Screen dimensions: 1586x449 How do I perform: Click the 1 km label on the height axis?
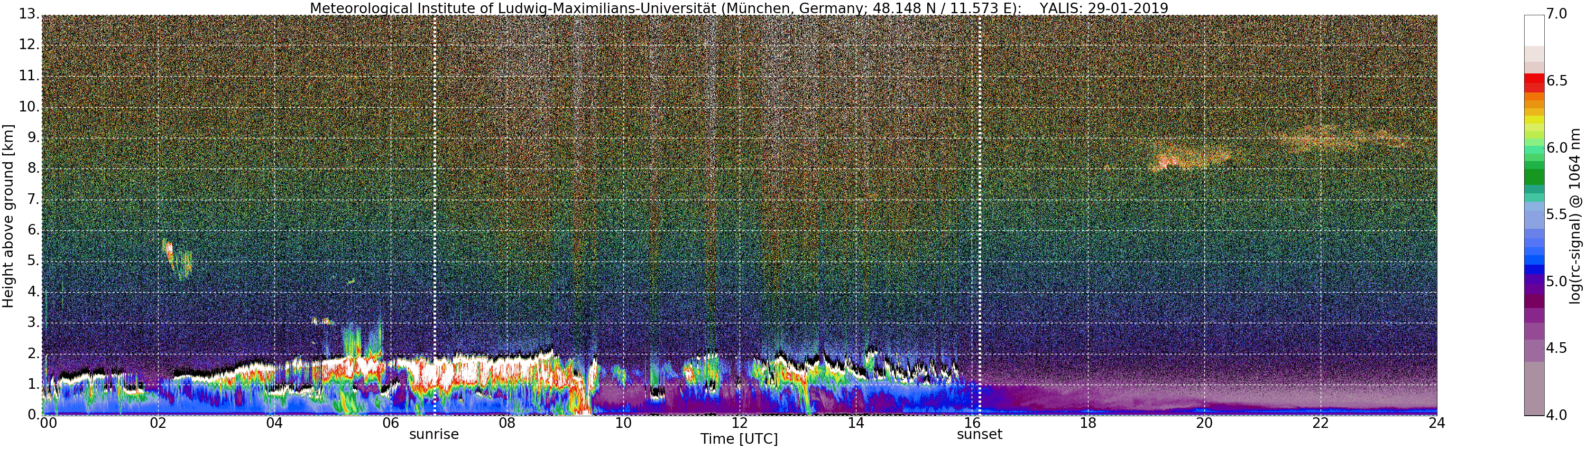click(x=33, y=384)
